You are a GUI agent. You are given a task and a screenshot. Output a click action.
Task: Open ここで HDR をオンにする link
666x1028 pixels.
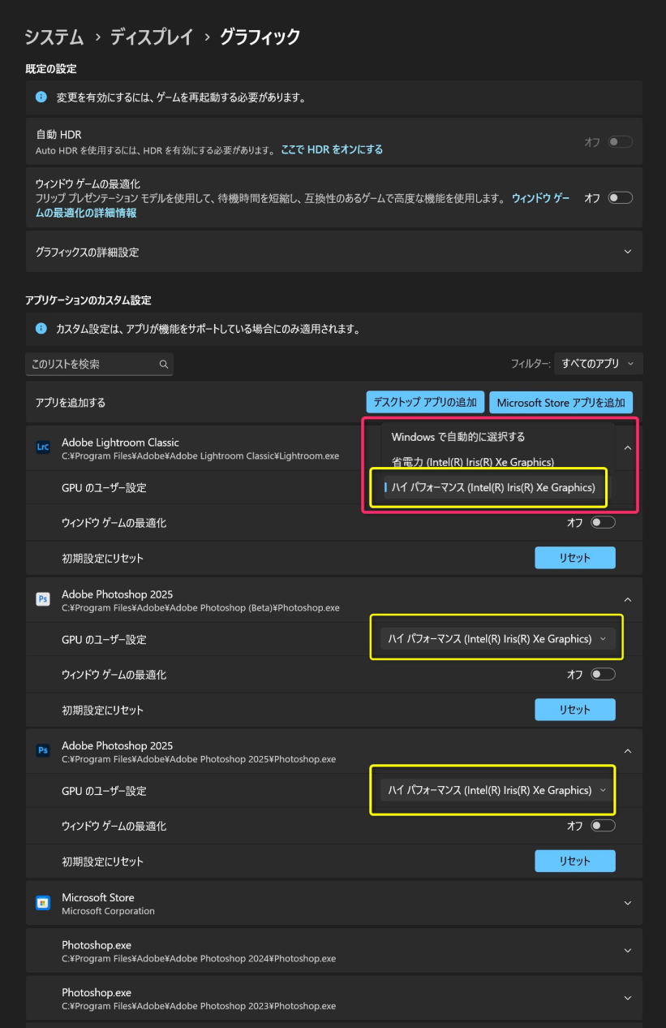click(x=332, y=149)
